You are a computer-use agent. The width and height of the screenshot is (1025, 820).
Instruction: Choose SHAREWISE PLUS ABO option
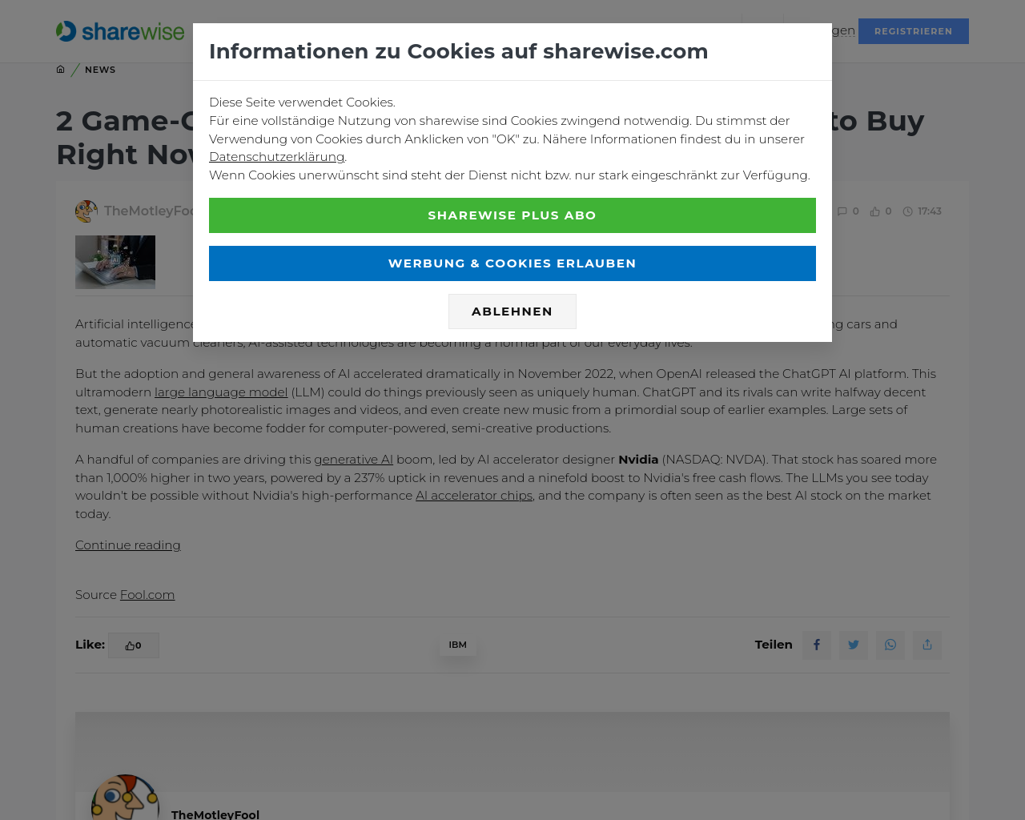(512, 215)
